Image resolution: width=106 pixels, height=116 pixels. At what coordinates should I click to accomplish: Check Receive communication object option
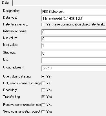pos(43,105)
